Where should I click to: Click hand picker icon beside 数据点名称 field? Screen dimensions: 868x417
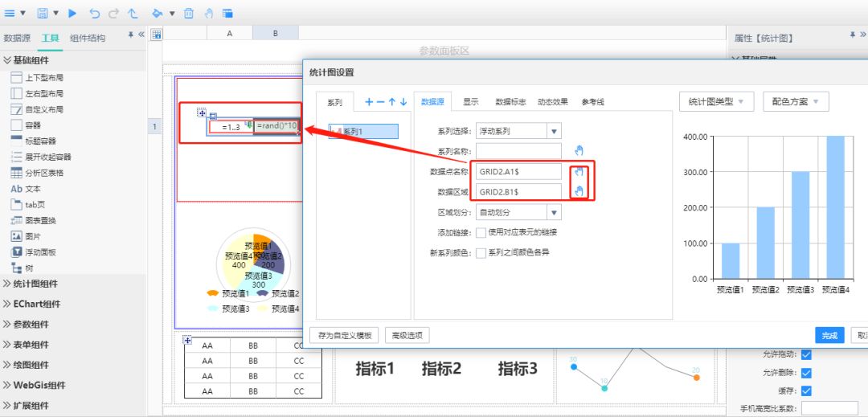click(x=579, y=171)
